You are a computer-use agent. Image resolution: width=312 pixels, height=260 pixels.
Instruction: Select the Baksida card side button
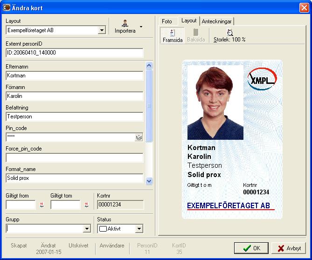click(196, 35)
